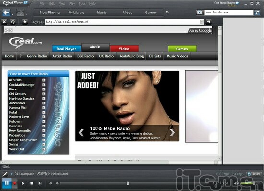Pause the currently playing song
The height and width of the screenshot is (191, 264).
coord(7,183)
